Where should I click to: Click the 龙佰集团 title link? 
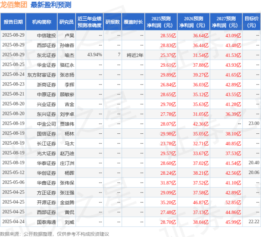[14, 5]
